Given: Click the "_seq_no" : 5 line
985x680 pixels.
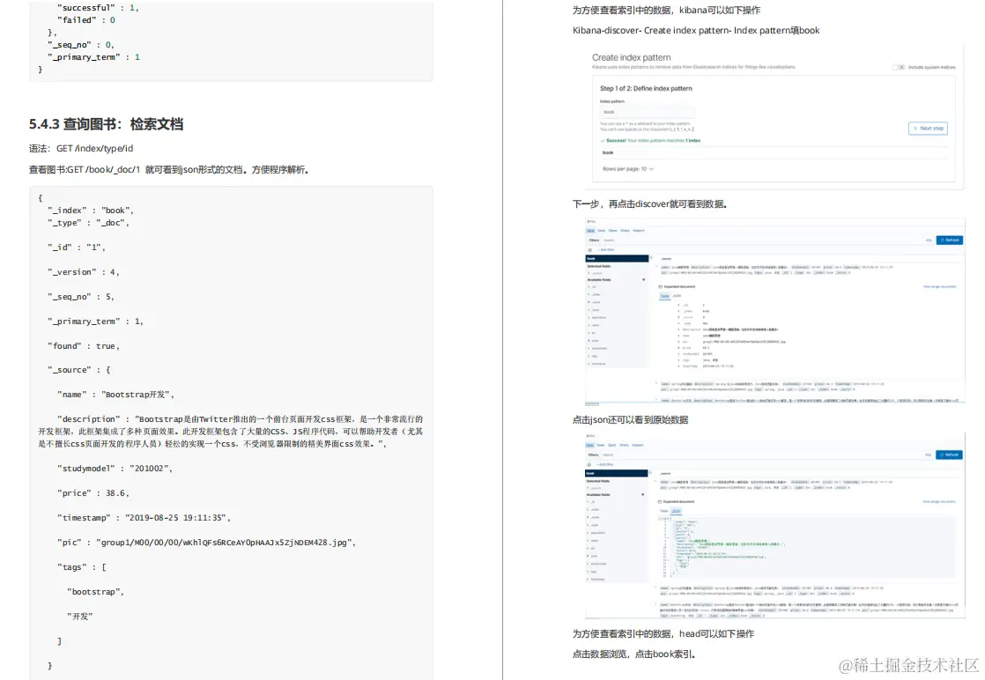Looking at the screenshot, I should click(80, 296).
